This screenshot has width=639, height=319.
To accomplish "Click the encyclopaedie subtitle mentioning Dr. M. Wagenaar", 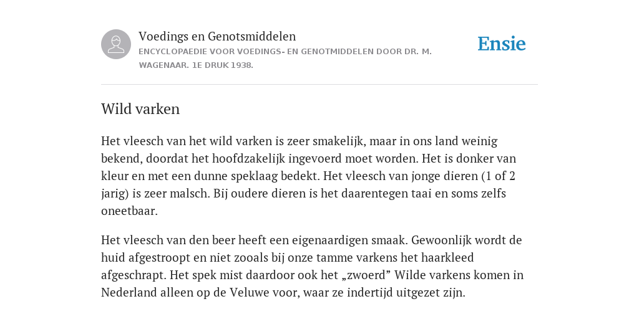I will pyautogui.click(x=285, y=58).
